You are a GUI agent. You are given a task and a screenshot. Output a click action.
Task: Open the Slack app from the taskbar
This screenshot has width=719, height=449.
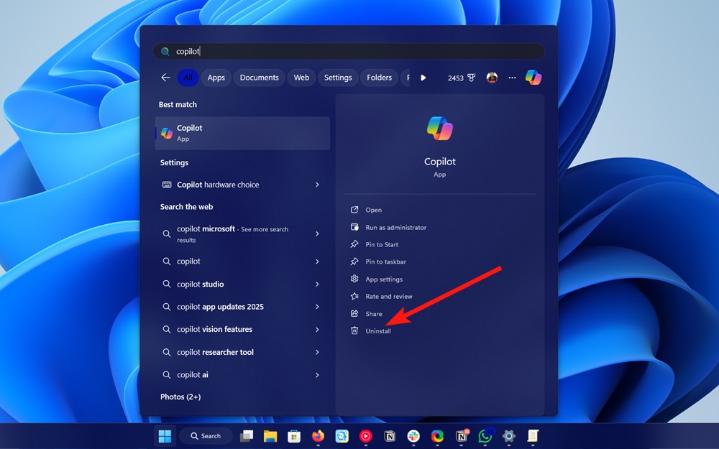point(414,436)
